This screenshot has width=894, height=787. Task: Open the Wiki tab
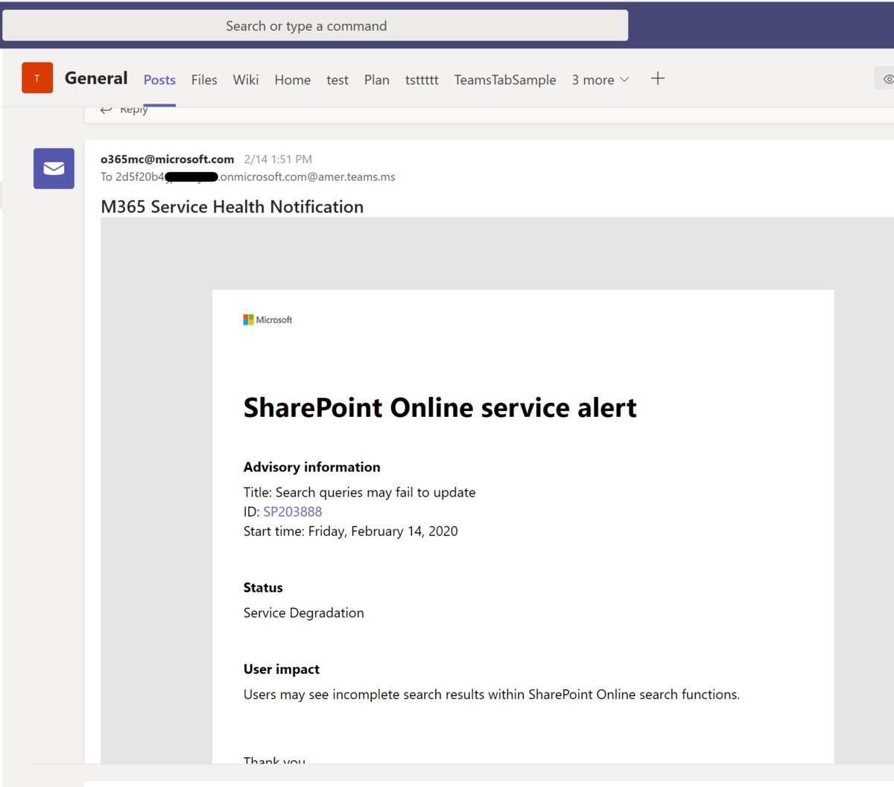click(246, 80)
